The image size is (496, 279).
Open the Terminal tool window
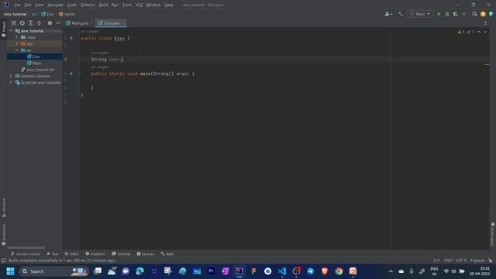(121, 253)
